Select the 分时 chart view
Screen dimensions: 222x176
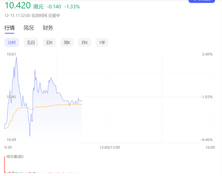click(11, 42)
